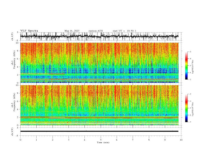Click the 'station=ATH' label

pos(96,31)
